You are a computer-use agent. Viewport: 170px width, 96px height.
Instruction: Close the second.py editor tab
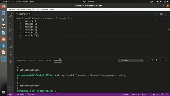29,14
